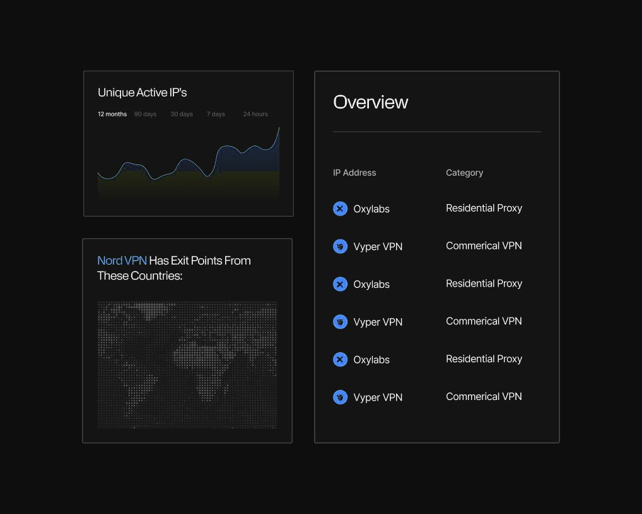The width and height of the screenshot is (642, 514).
Task: Select the 12 months time range tab
Action: click(112, 114)
